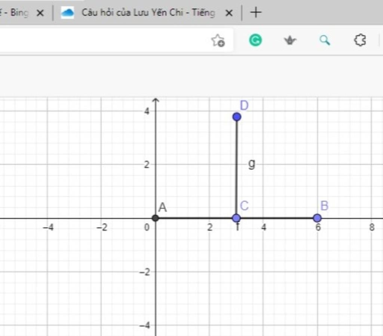The height and width of the screenshot is (336, 383).
Task: Close the Bing tab
Action: (x=40, y=13)
